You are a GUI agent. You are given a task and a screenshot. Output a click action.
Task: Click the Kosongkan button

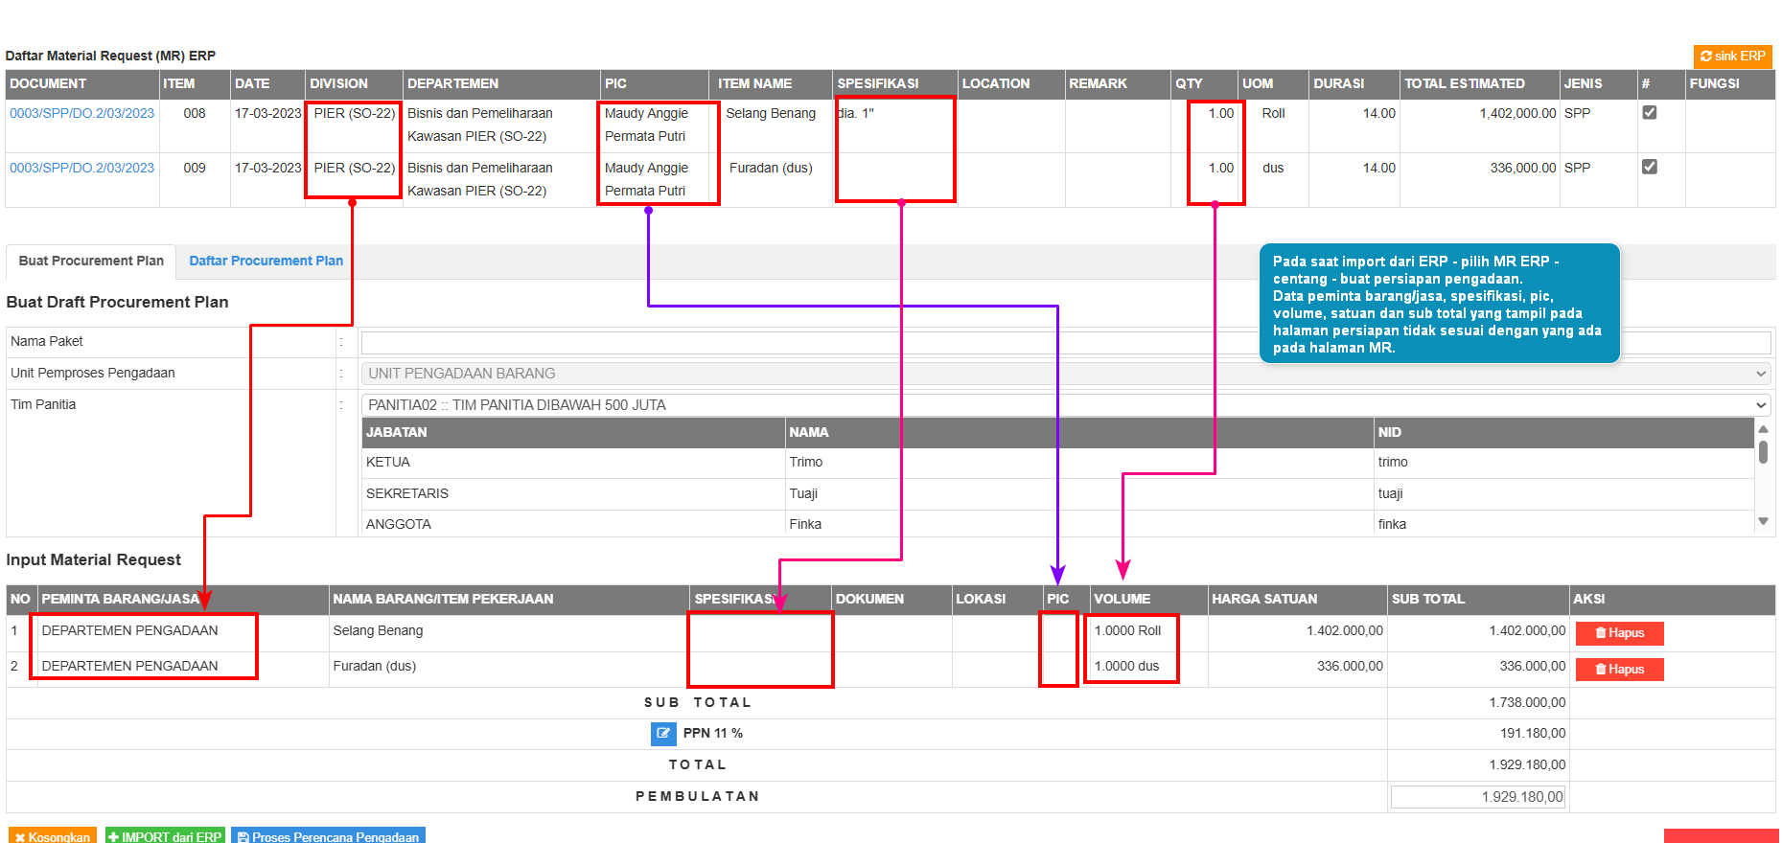53,835
